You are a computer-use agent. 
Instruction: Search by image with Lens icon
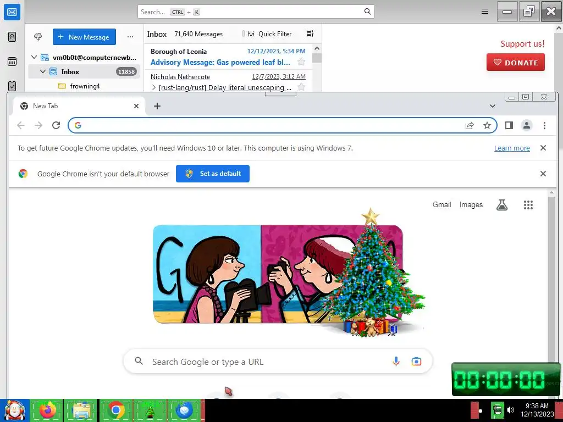point(416,362)
